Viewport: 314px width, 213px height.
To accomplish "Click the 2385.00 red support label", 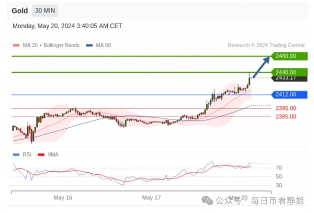I will coord(286,116).
